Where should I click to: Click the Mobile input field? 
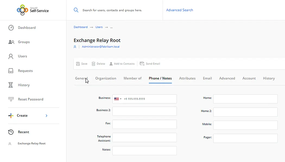[245, 125]
